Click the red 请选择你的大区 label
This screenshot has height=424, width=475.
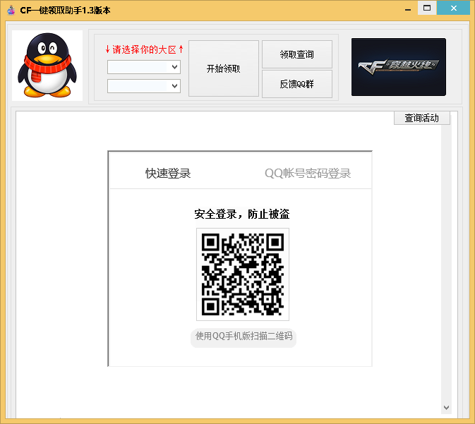(x=144, y=49)
